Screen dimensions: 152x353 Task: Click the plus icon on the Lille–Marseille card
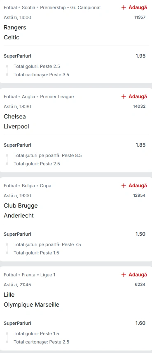click(124, 275)
